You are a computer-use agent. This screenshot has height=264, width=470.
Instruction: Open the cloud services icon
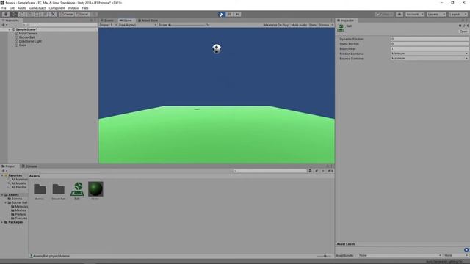[x=399, y=14]
